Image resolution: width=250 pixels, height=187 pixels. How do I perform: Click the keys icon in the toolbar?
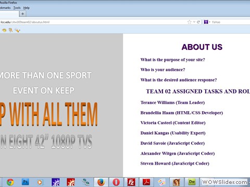10,30
